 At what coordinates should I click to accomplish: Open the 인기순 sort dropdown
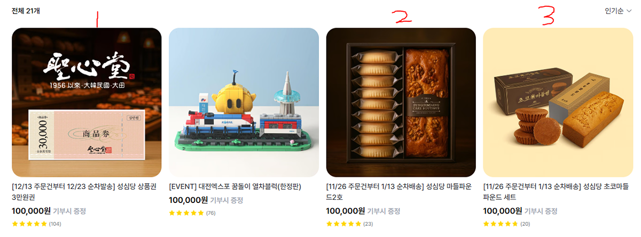pyautogui.click(x=618, y=11)
